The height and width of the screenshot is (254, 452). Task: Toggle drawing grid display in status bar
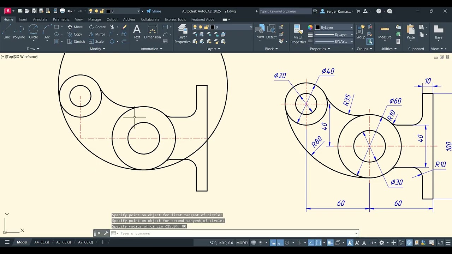[x=254, y=243]
